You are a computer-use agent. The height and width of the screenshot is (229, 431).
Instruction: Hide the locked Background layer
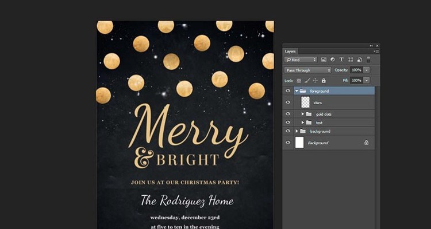288,143
